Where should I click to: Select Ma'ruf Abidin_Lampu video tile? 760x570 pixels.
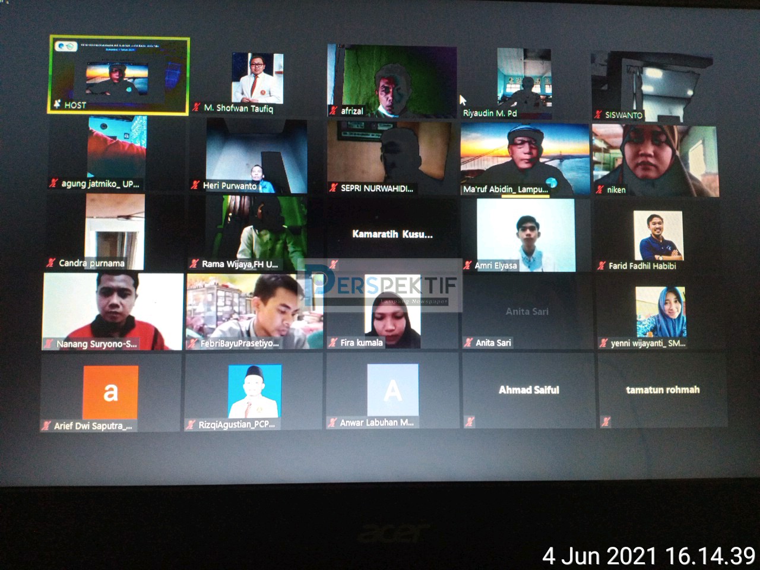525,159
